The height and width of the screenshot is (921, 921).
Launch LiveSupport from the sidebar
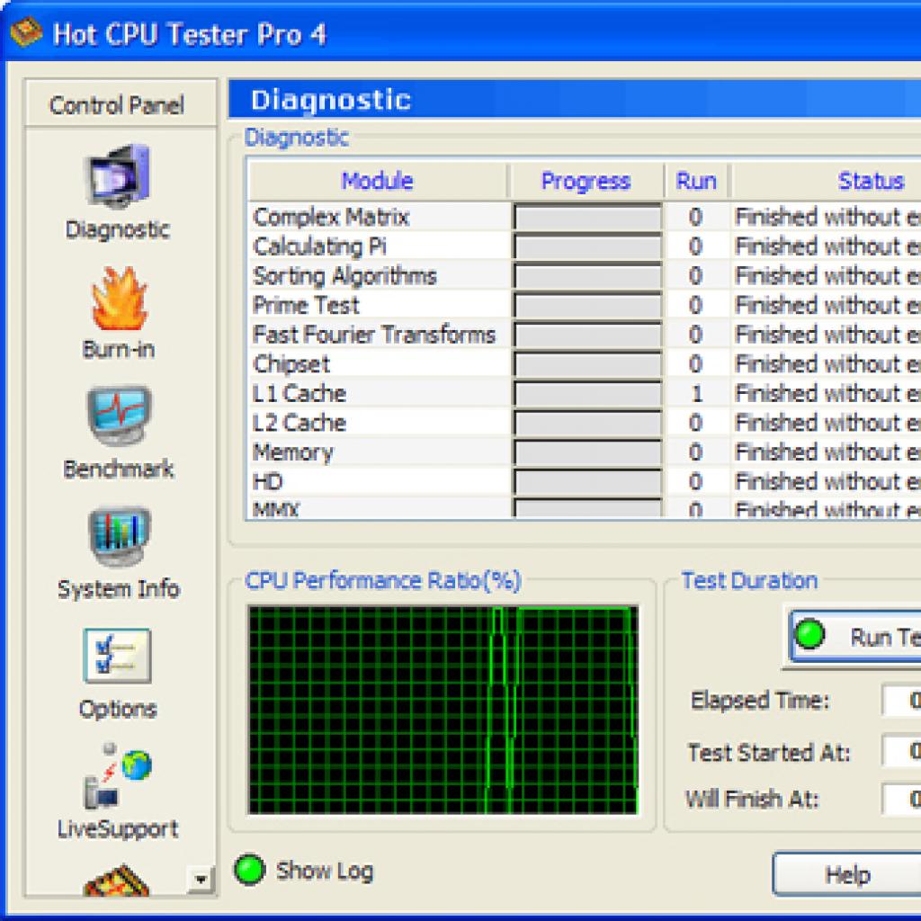(118, 775)
